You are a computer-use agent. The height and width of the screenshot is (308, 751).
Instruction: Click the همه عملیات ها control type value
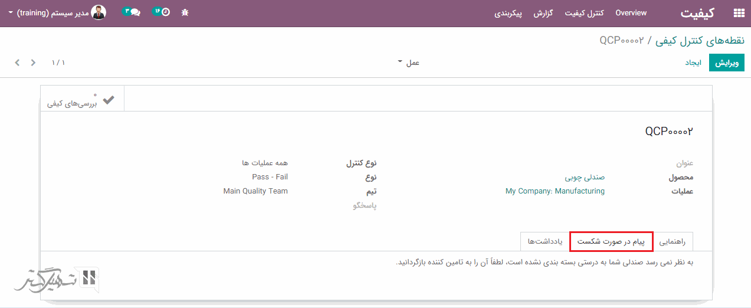265,163
